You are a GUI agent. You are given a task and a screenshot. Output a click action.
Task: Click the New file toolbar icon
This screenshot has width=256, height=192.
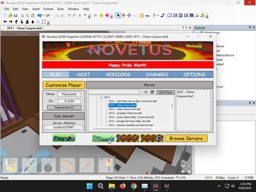pos(5,15)
